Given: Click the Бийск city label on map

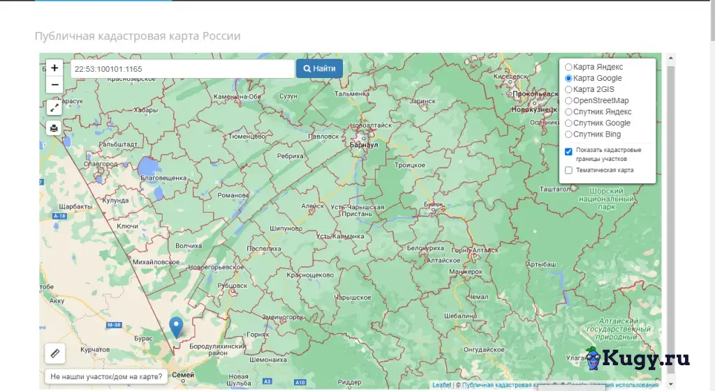Looking at the screenshot, I should [x=433, y=204].
